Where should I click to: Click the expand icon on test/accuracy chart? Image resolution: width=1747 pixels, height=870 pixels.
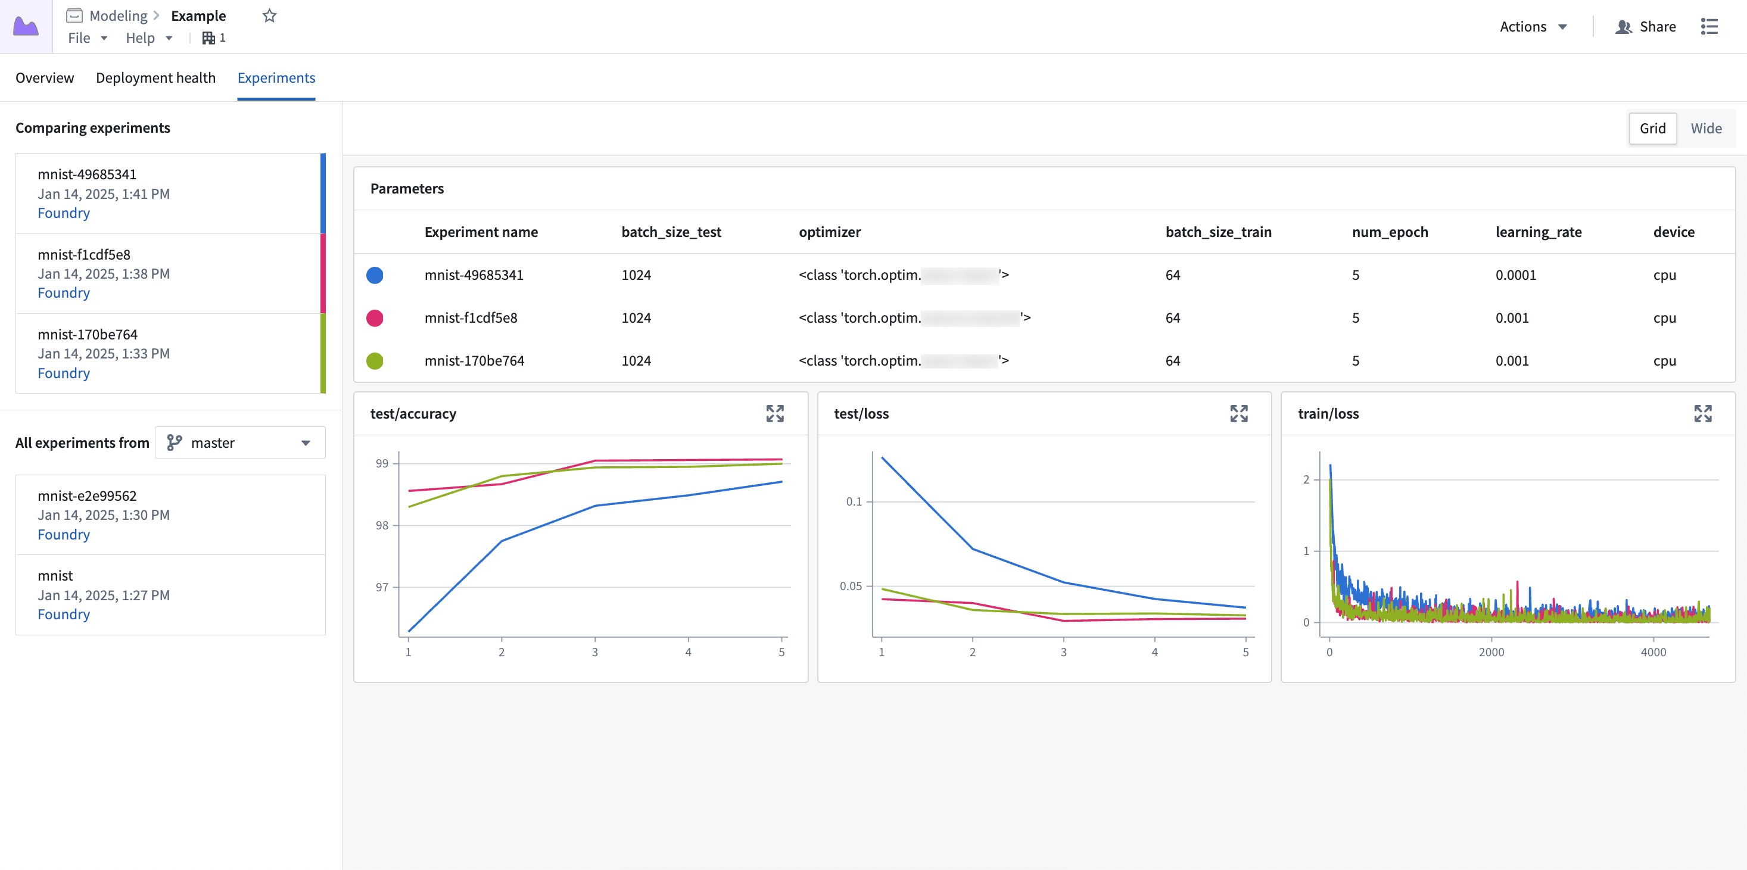(776, 413)
